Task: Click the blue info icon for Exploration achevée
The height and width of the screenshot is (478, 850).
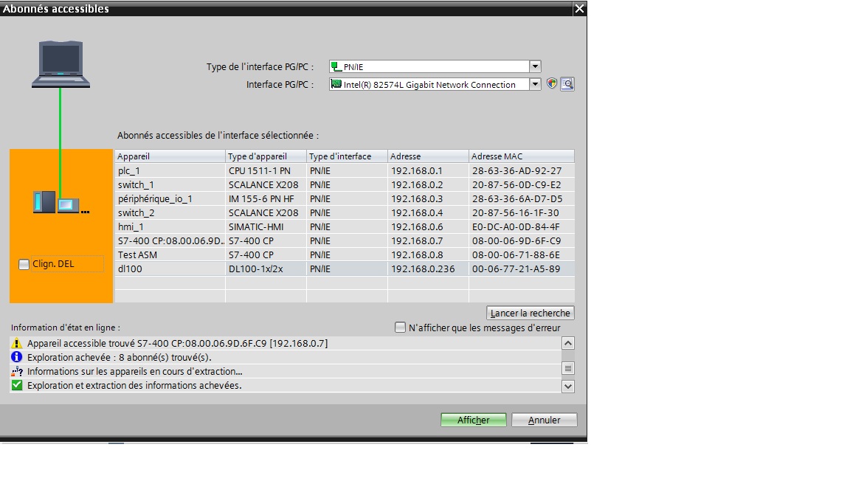Action: (17, 357)
